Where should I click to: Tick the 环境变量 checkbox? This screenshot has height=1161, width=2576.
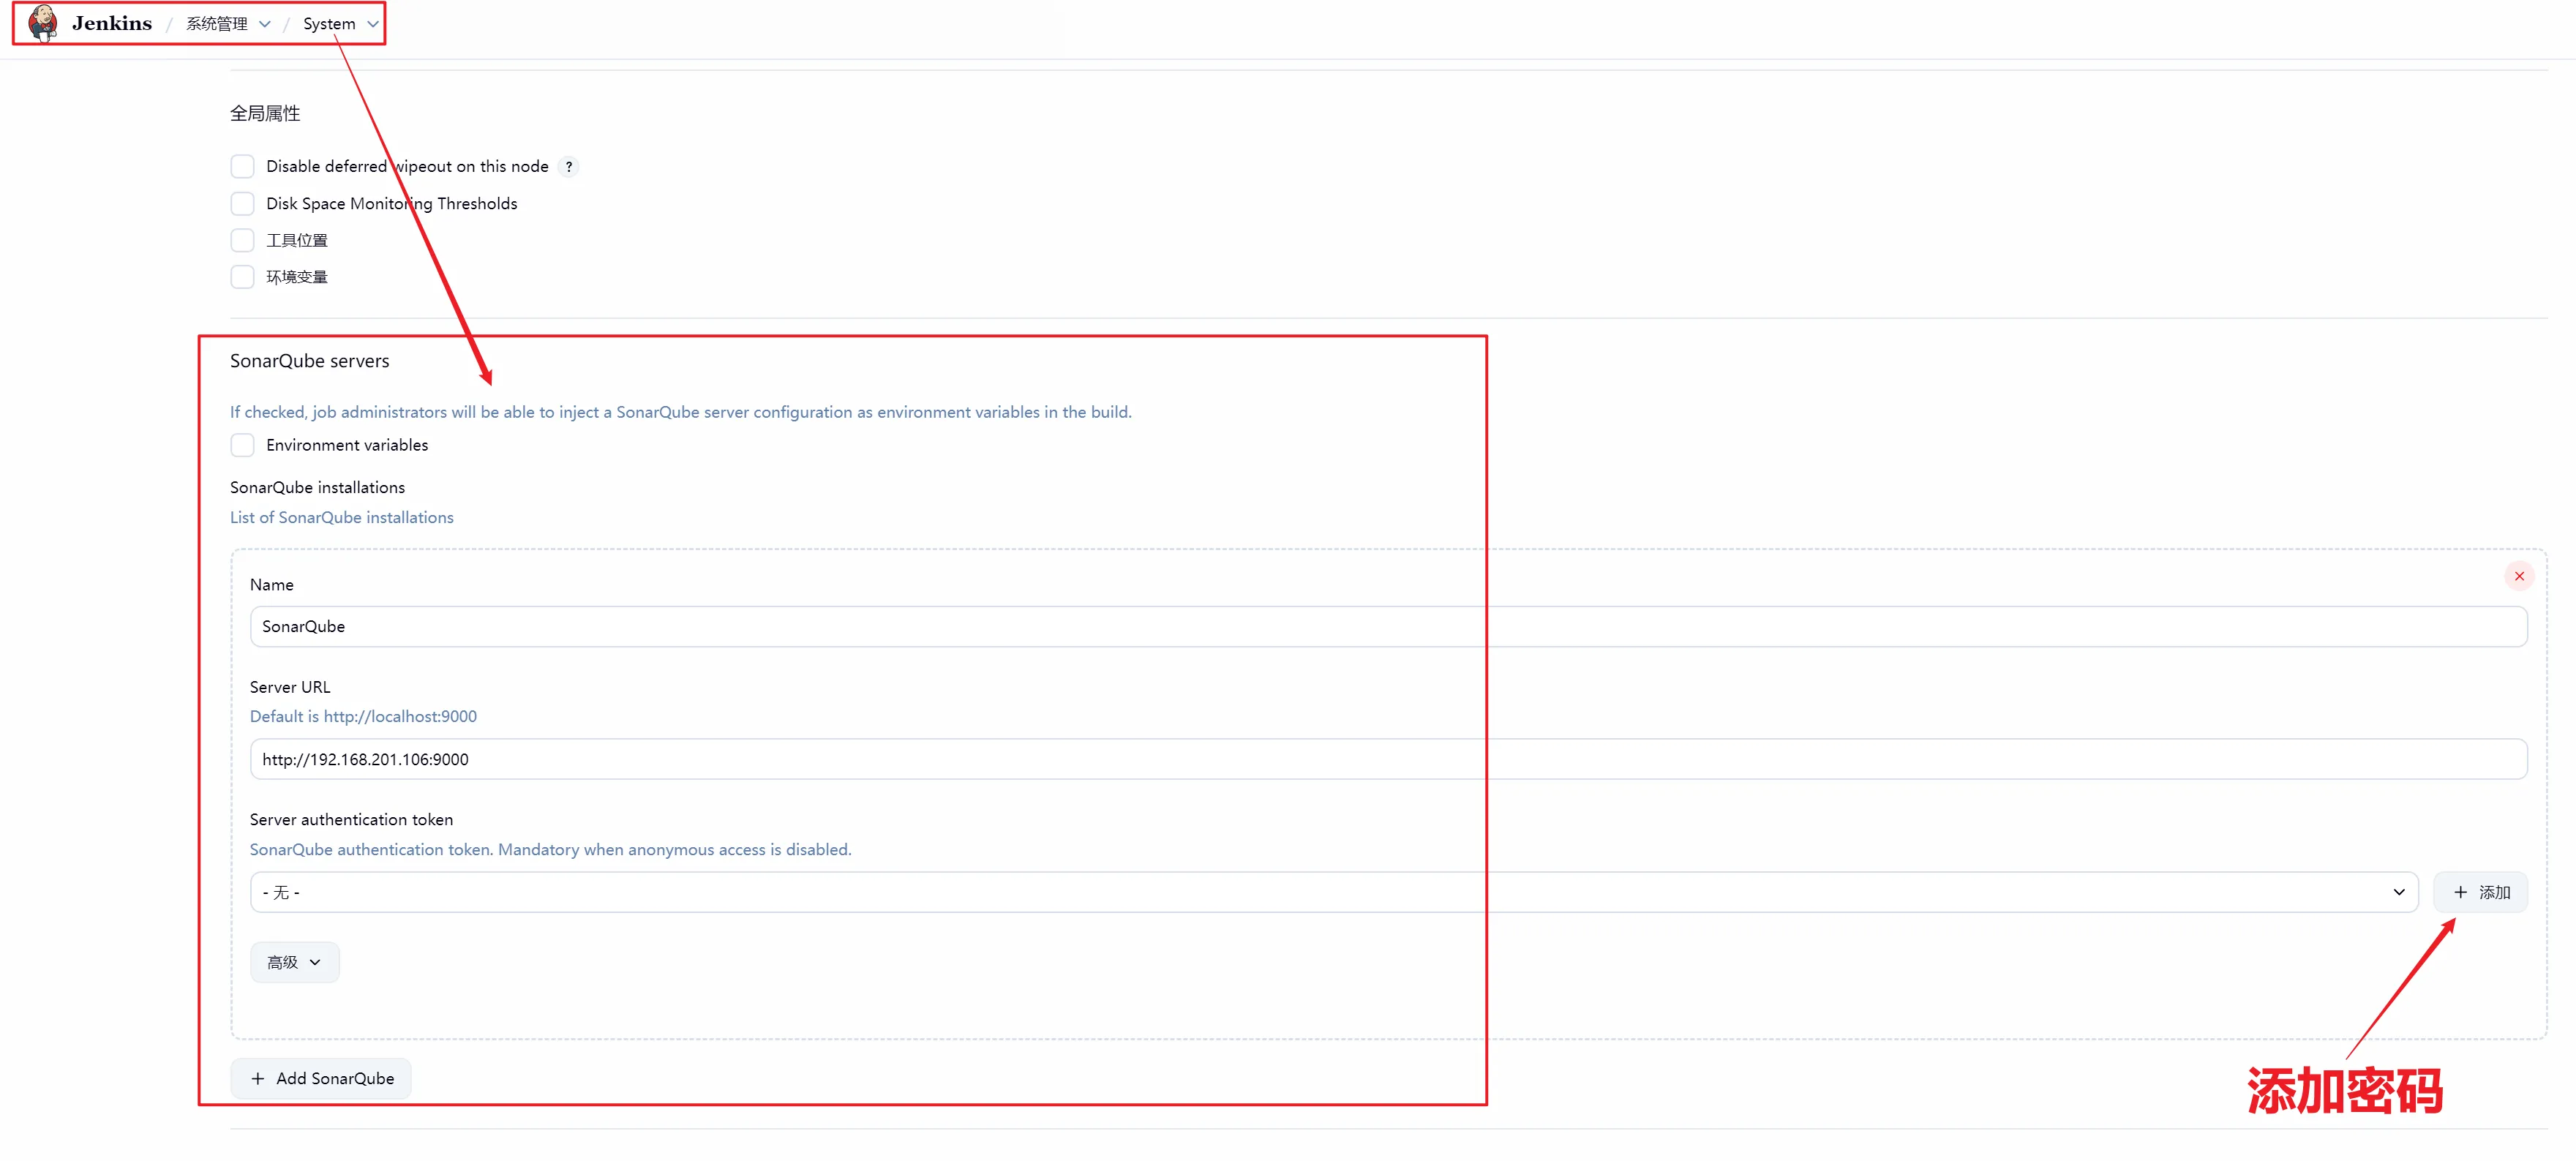(242, 277)
